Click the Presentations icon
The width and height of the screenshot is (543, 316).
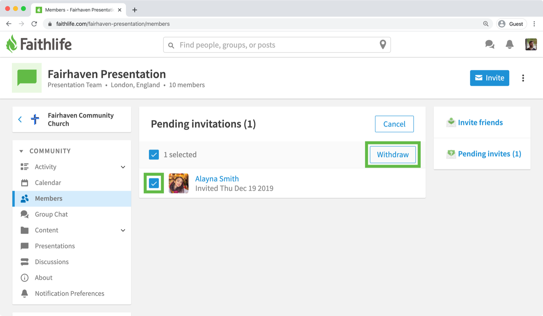[25, 246]
